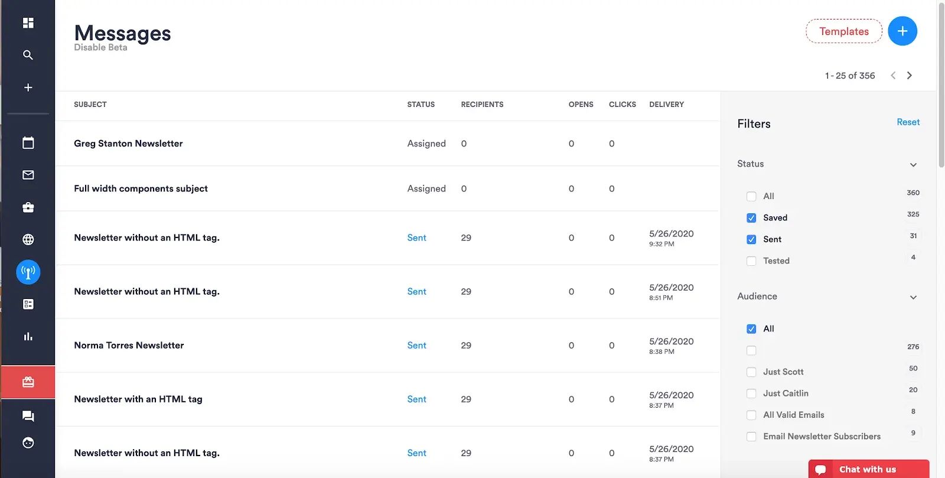The width and height of the screenshot is (945, 478).
Task: Click the Reset filters link
Action: point(908,122)
